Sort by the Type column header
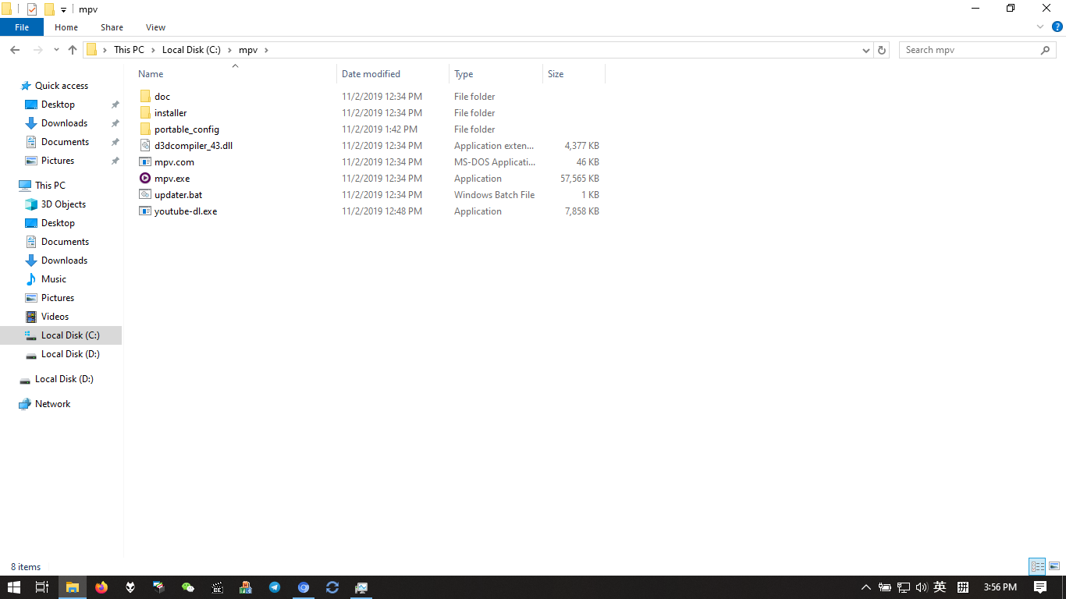Image resolution: width=1066 pixels, height=599 pixels. click(x=496, y=74)
